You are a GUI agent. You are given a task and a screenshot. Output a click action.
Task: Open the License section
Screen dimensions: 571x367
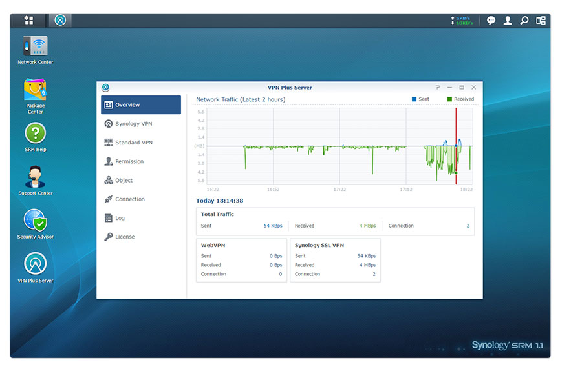[x=141, y=237]
